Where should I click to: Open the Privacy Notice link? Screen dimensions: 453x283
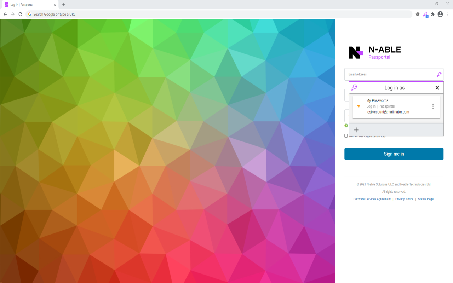(x=405, y=199)
